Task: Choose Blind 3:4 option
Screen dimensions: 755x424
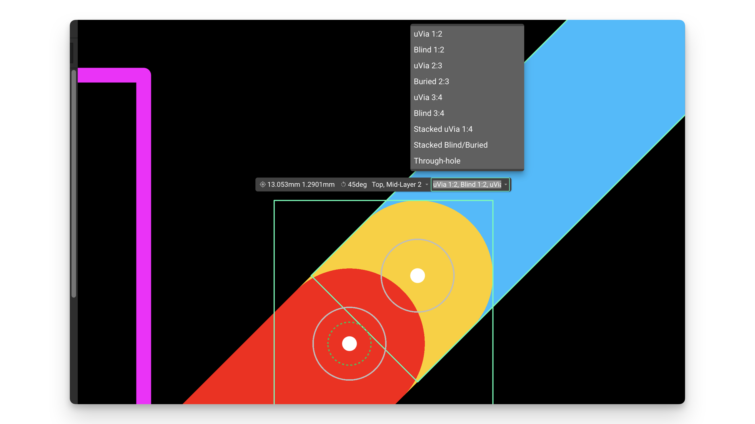Action: click(467, 113)
